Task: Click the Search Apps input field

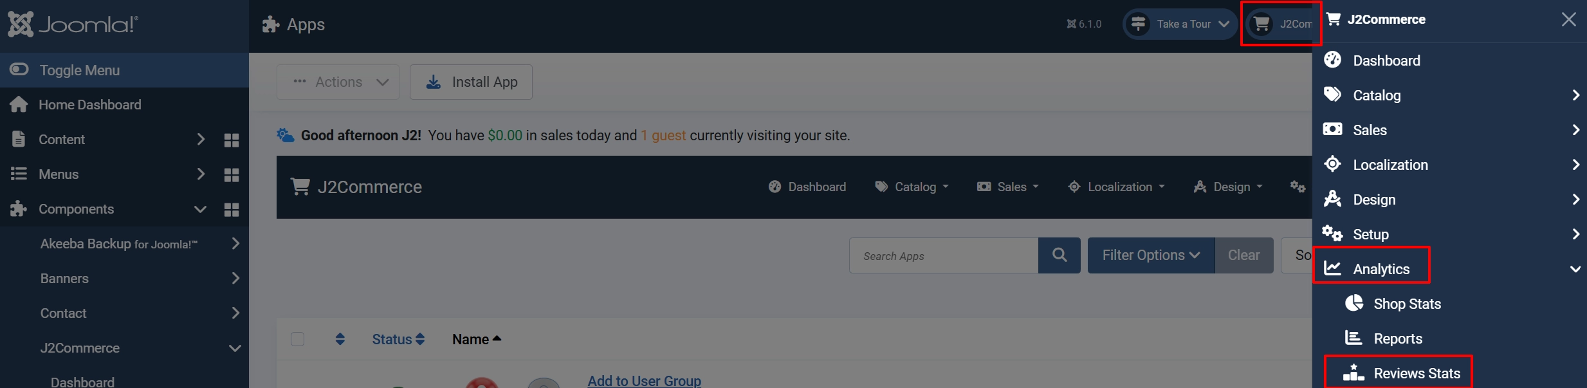Action: click(x=944, y=255)
